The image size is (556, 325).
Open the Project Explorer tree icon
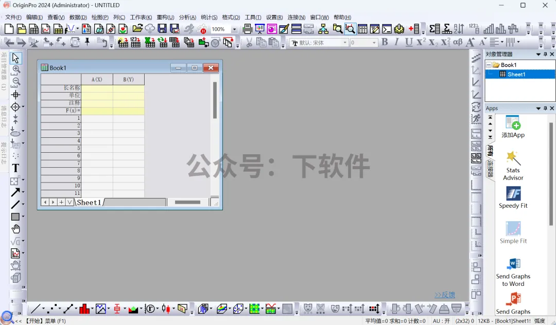coord(323,29)
